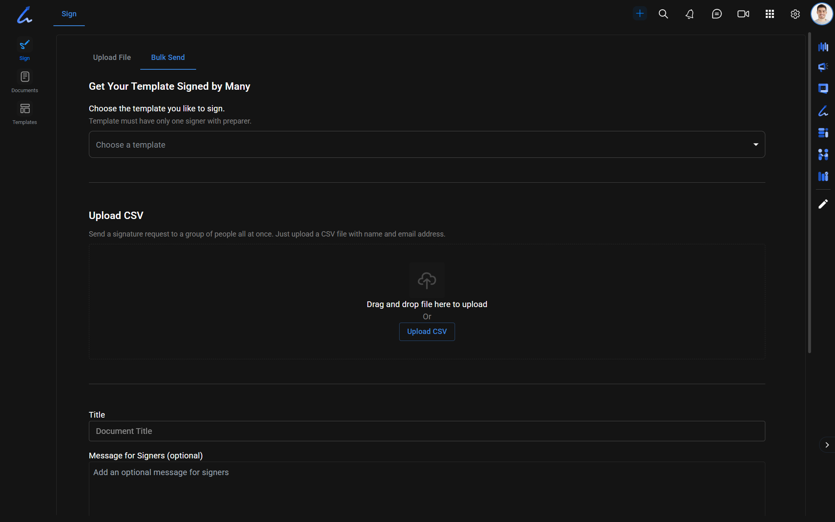Open the user profile avatar menu
835x522 pixels.
[822, 14]
